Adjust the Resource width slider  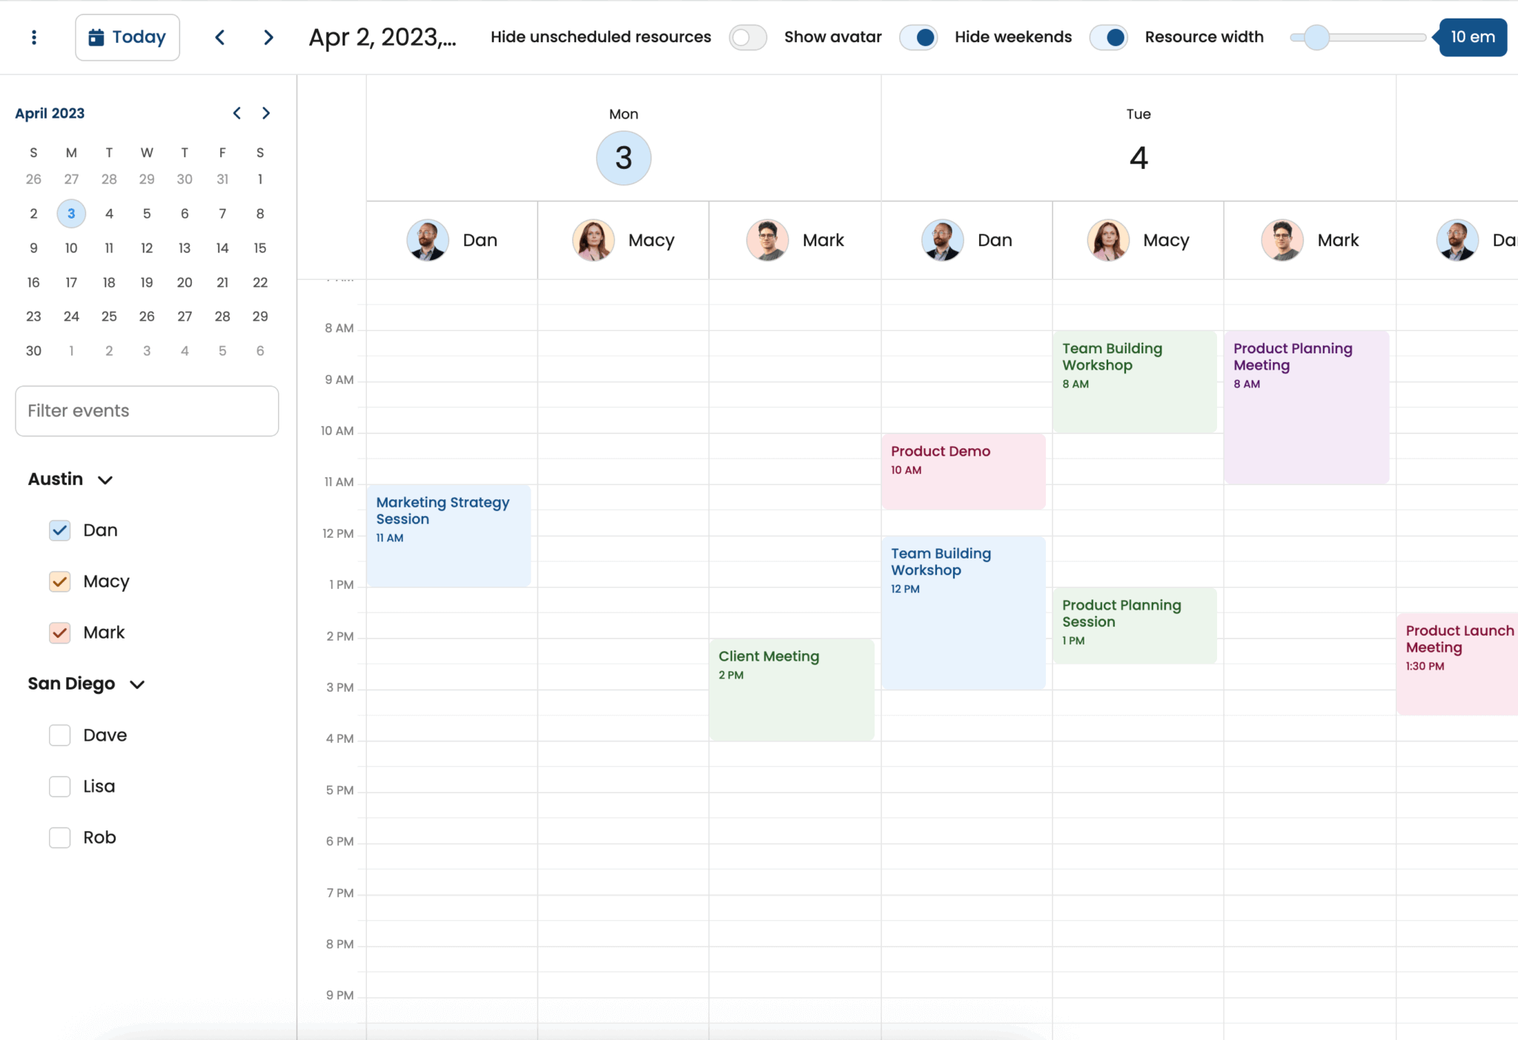(x=1316, y=37)
